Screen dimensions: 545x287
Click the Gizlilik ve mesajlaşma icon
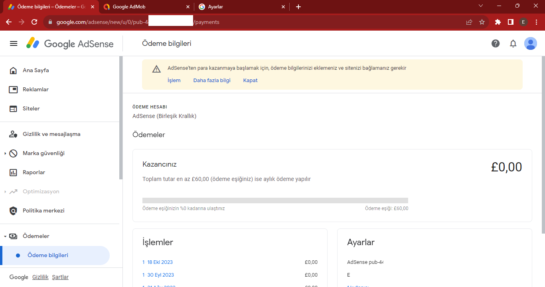(13, 134)
